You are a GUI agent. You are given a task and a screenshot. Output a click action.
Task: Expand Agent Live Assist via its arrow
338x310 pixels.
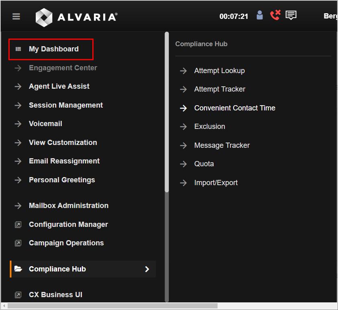point(18,86)
